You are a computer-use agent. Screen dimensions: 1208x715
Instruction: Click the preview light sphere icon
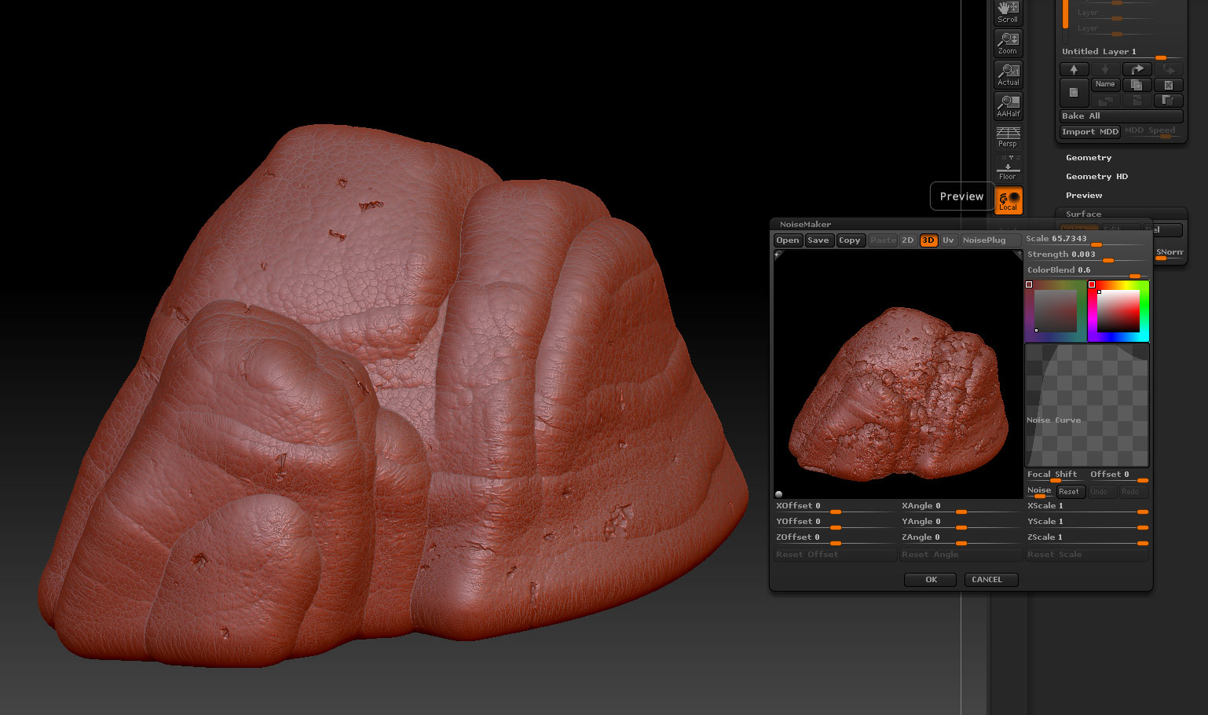(x=779, y=494)
